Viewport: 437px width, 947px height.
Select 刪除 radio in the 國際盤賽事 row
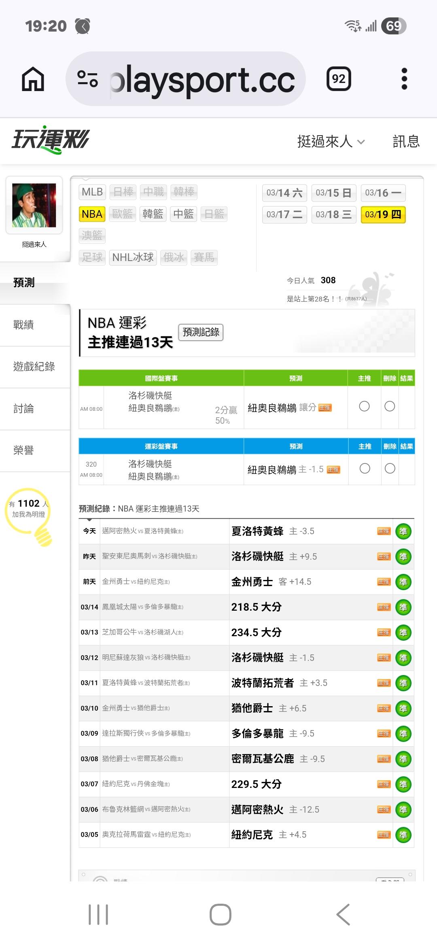[390, 406]
